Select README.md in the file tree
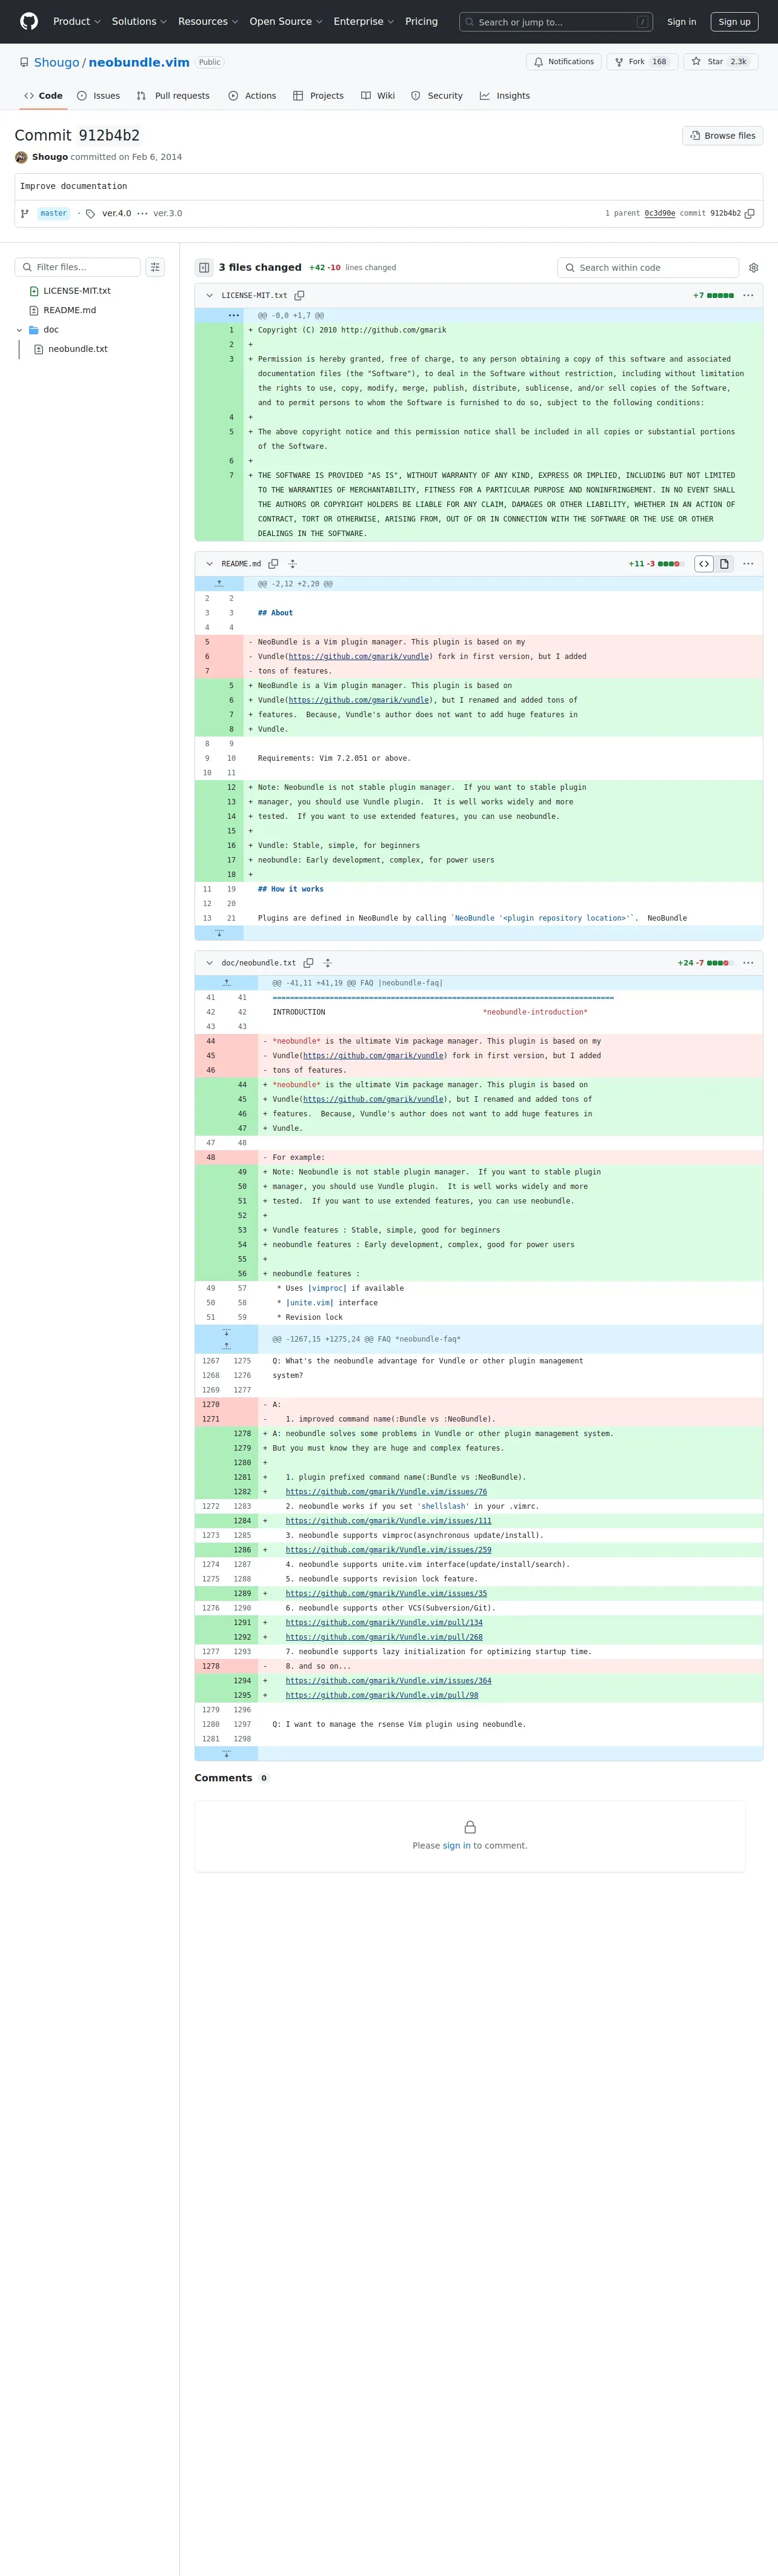This screenshot has width=778, height=2576. (x=70, y=310)
